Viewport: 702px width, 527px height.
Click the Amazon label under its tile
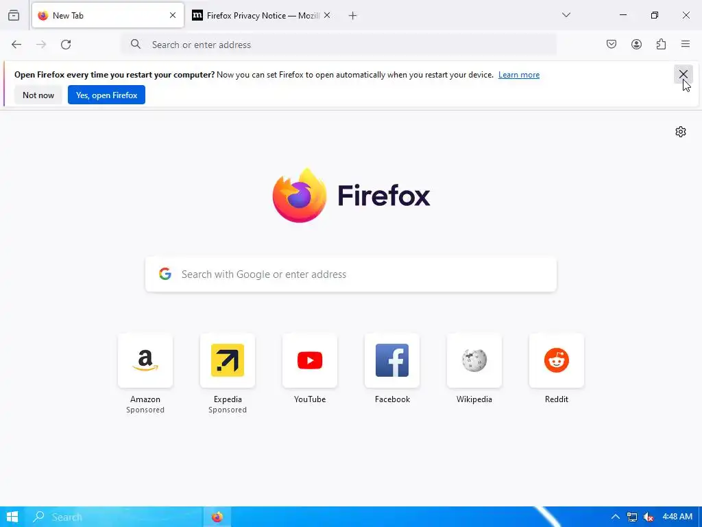pos(145,399)
